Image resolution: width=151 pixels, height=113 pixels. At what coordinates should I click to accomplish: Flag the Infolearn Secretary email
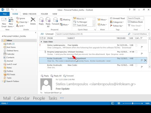(142, 54)
